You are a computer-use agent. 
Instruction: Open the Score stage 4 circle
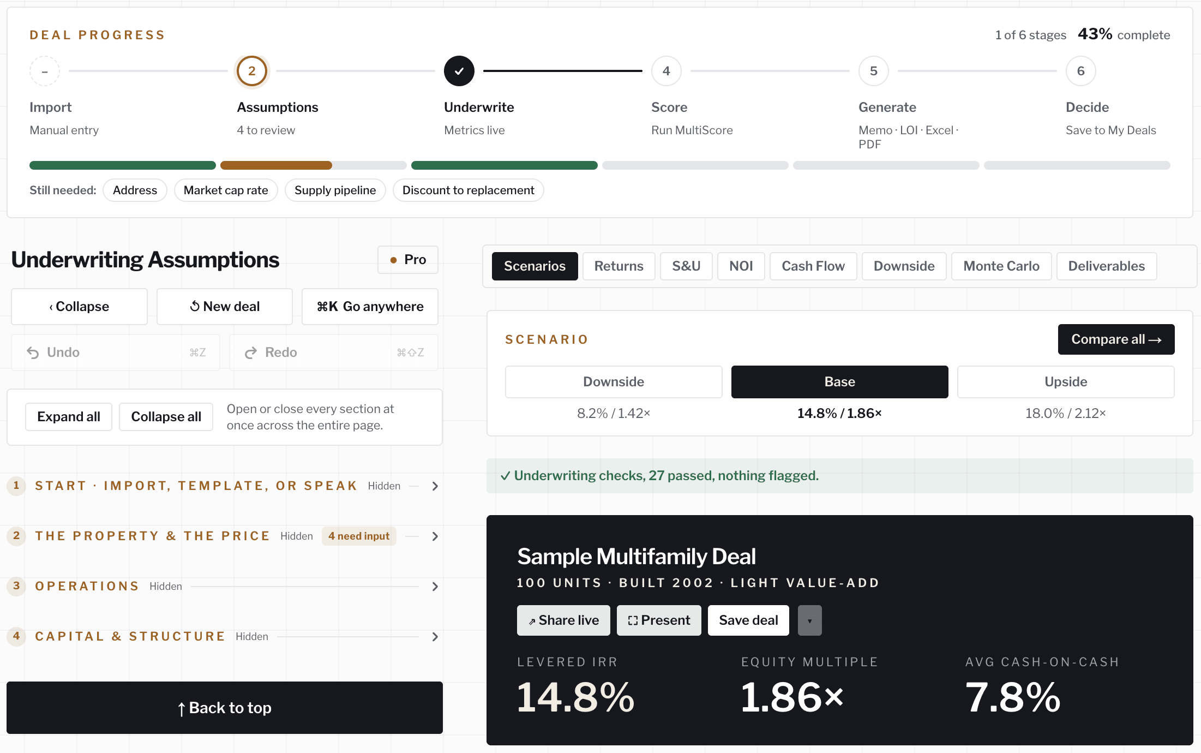coord(666,71)
